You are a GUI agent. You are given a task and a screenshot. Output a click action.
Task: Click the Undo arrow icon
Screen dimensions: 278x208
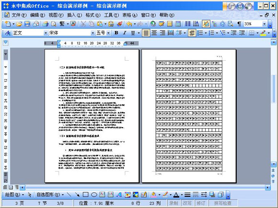point(129,24)
